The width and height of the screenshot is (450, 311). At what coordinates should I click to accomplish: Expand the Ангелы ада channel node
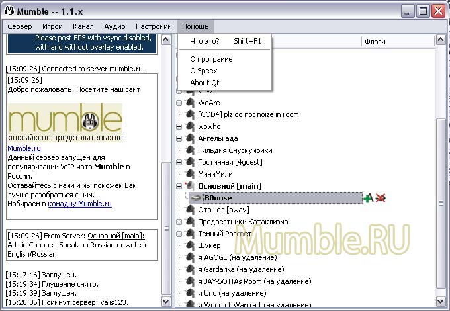179,138
